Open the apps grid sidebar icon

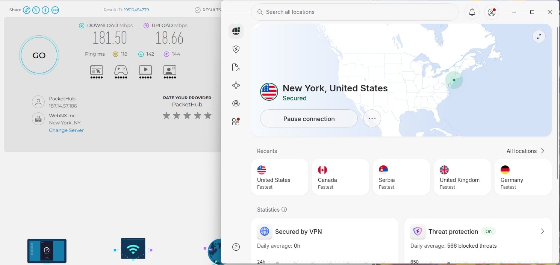(x=236, y=121)
